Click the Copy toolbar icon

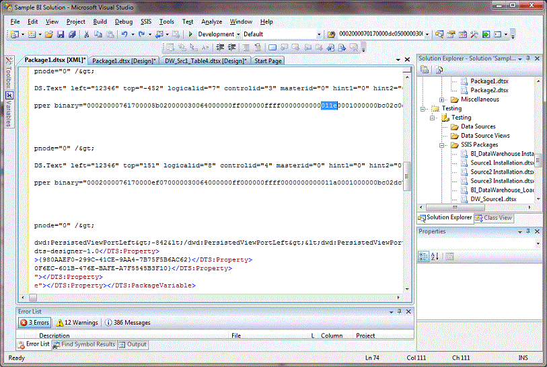click(98, 34)
